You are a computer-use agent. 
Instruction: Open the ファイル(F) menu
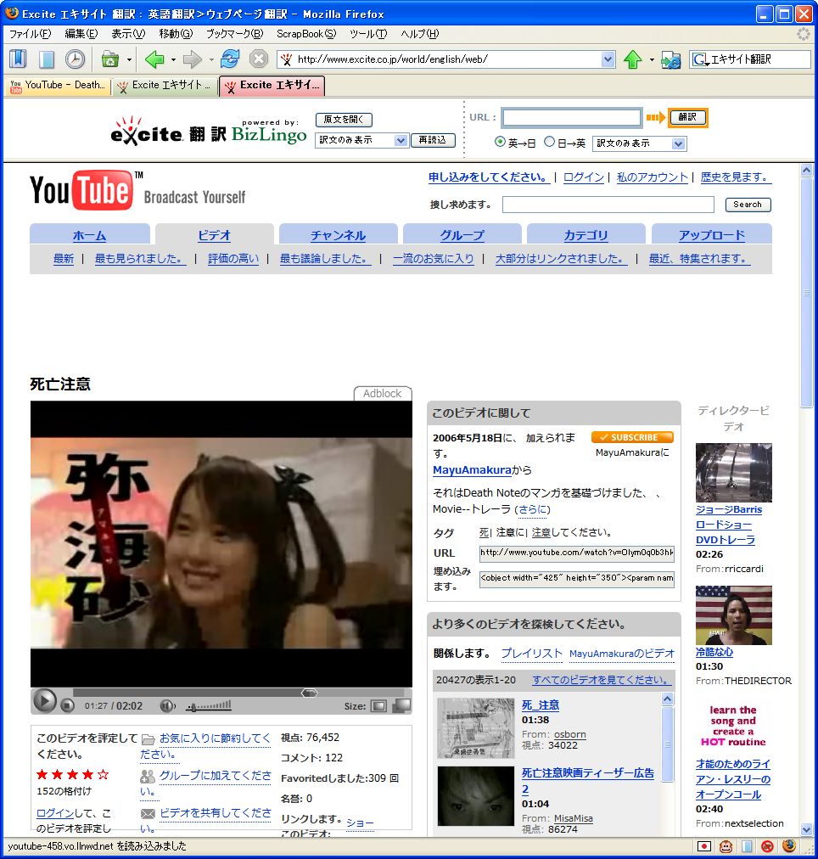[x=30, y=34]
